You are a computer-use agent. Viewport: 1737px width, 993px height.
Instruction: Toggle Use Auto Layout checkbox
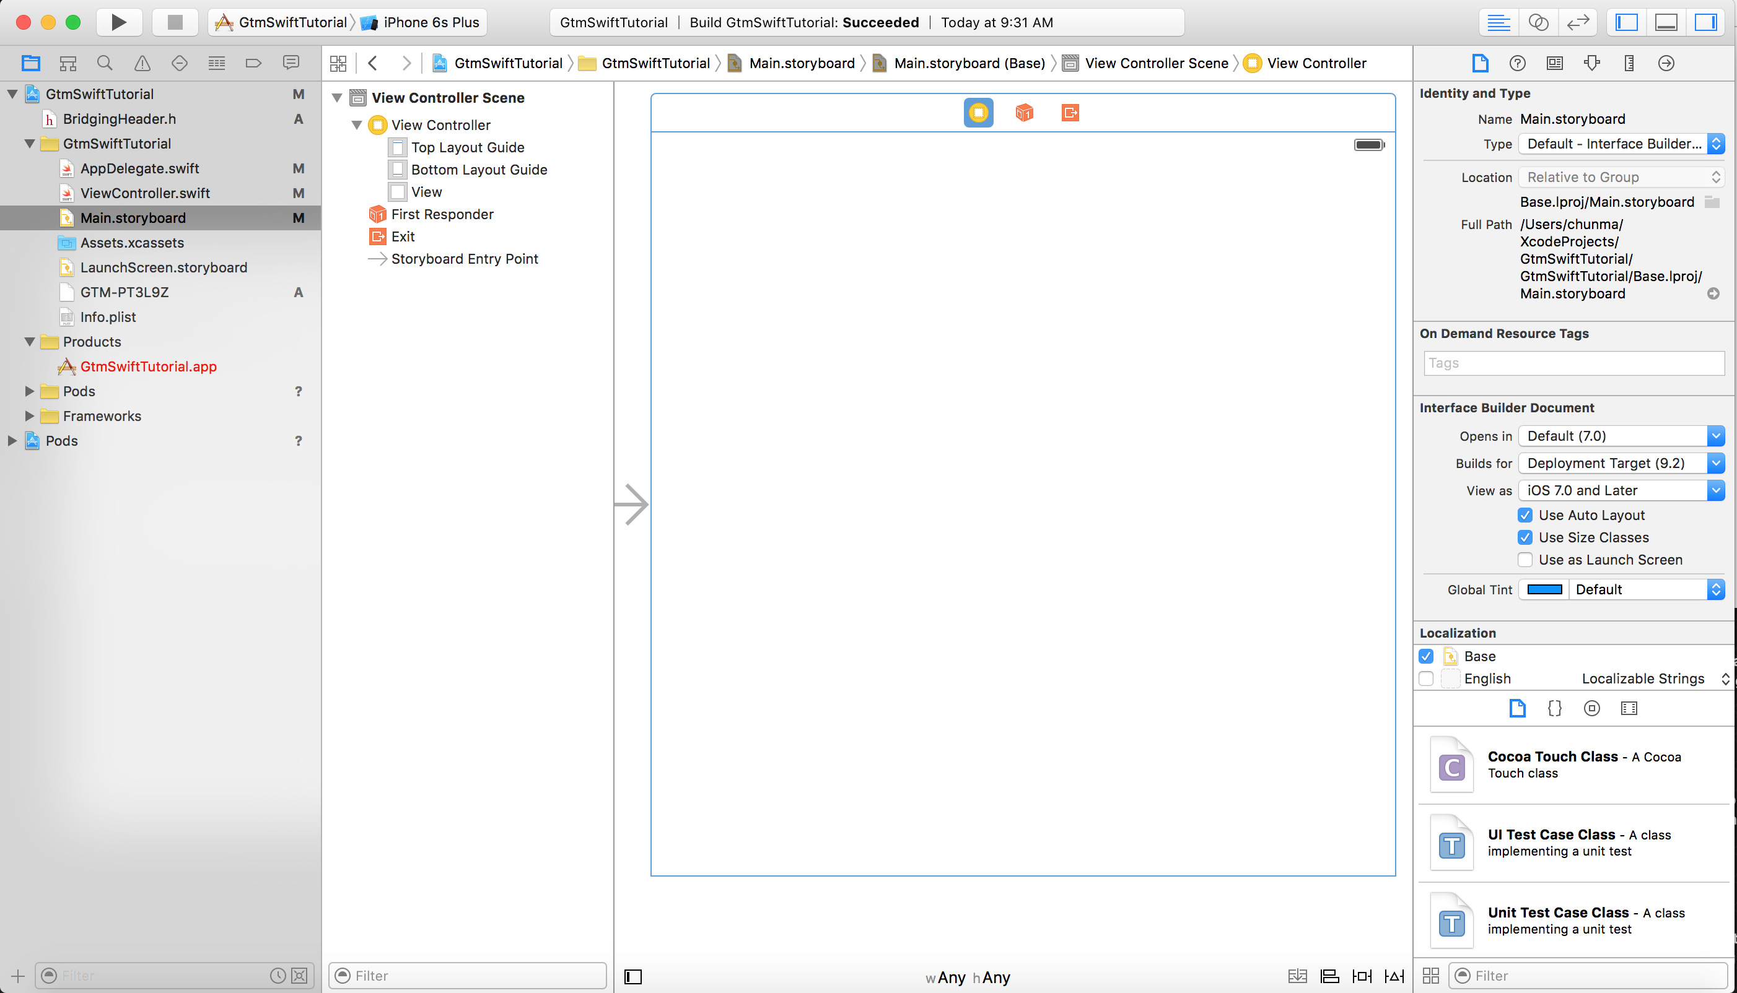[x=1525, y=514]
